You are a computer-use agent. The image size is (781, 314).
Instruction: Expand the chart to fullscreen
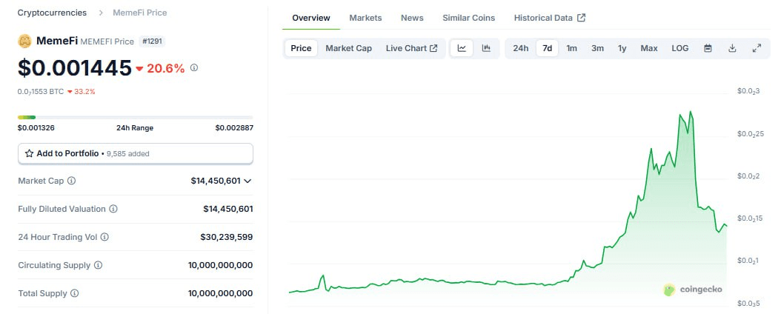coord(757,49)
